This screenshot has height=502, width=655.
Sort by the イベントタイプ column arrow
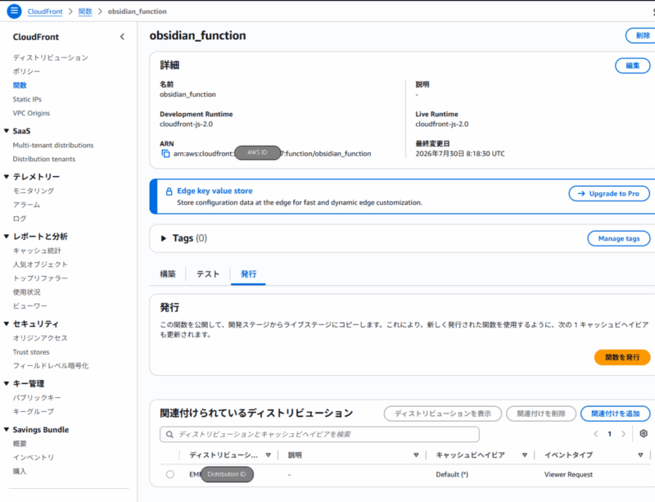[640, 455]
